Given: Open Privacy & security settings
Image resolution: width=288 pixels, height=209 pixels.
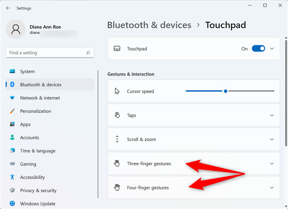Looking at the screenshot, I should (x=50, y=190).
